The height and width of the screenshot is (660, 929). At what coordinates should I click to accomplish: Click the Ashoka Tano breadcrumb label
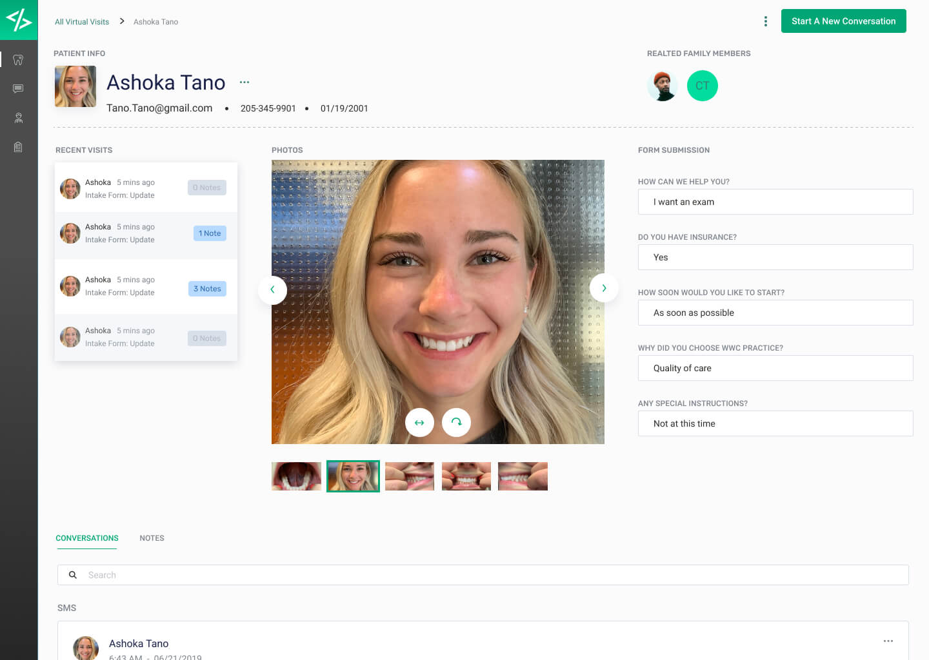[x=156, y=22]
